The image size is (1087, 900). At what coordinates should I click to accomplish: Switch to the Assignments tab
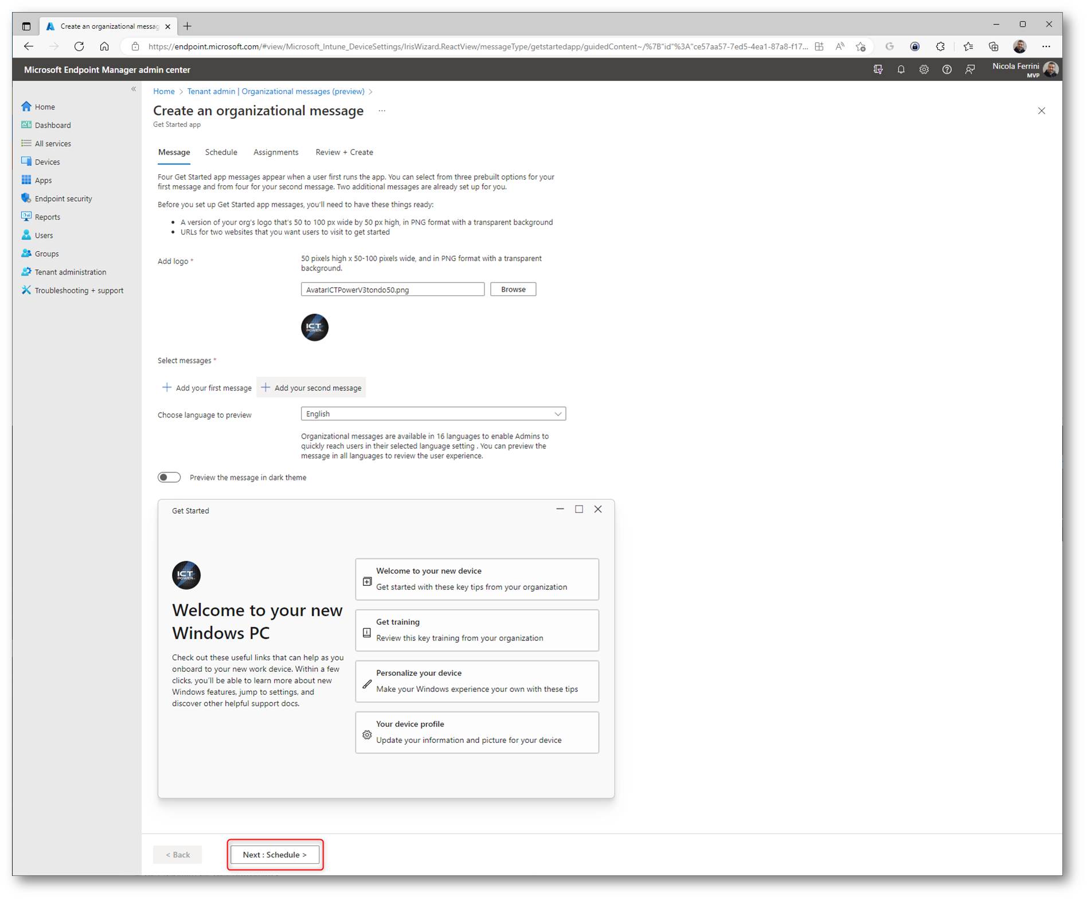276,152
